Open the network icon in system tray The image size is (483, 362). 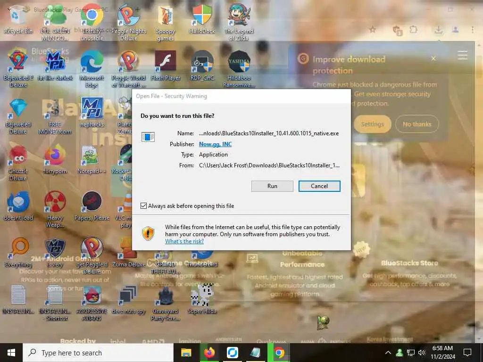(411, 353)
